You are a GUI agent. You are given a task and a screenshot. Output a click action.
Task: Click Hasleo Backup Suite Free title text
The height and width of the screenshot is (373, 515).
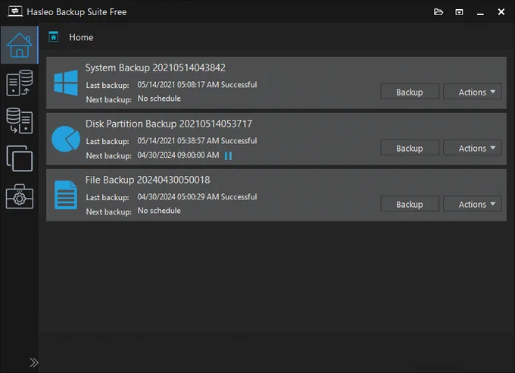[76, 12]
